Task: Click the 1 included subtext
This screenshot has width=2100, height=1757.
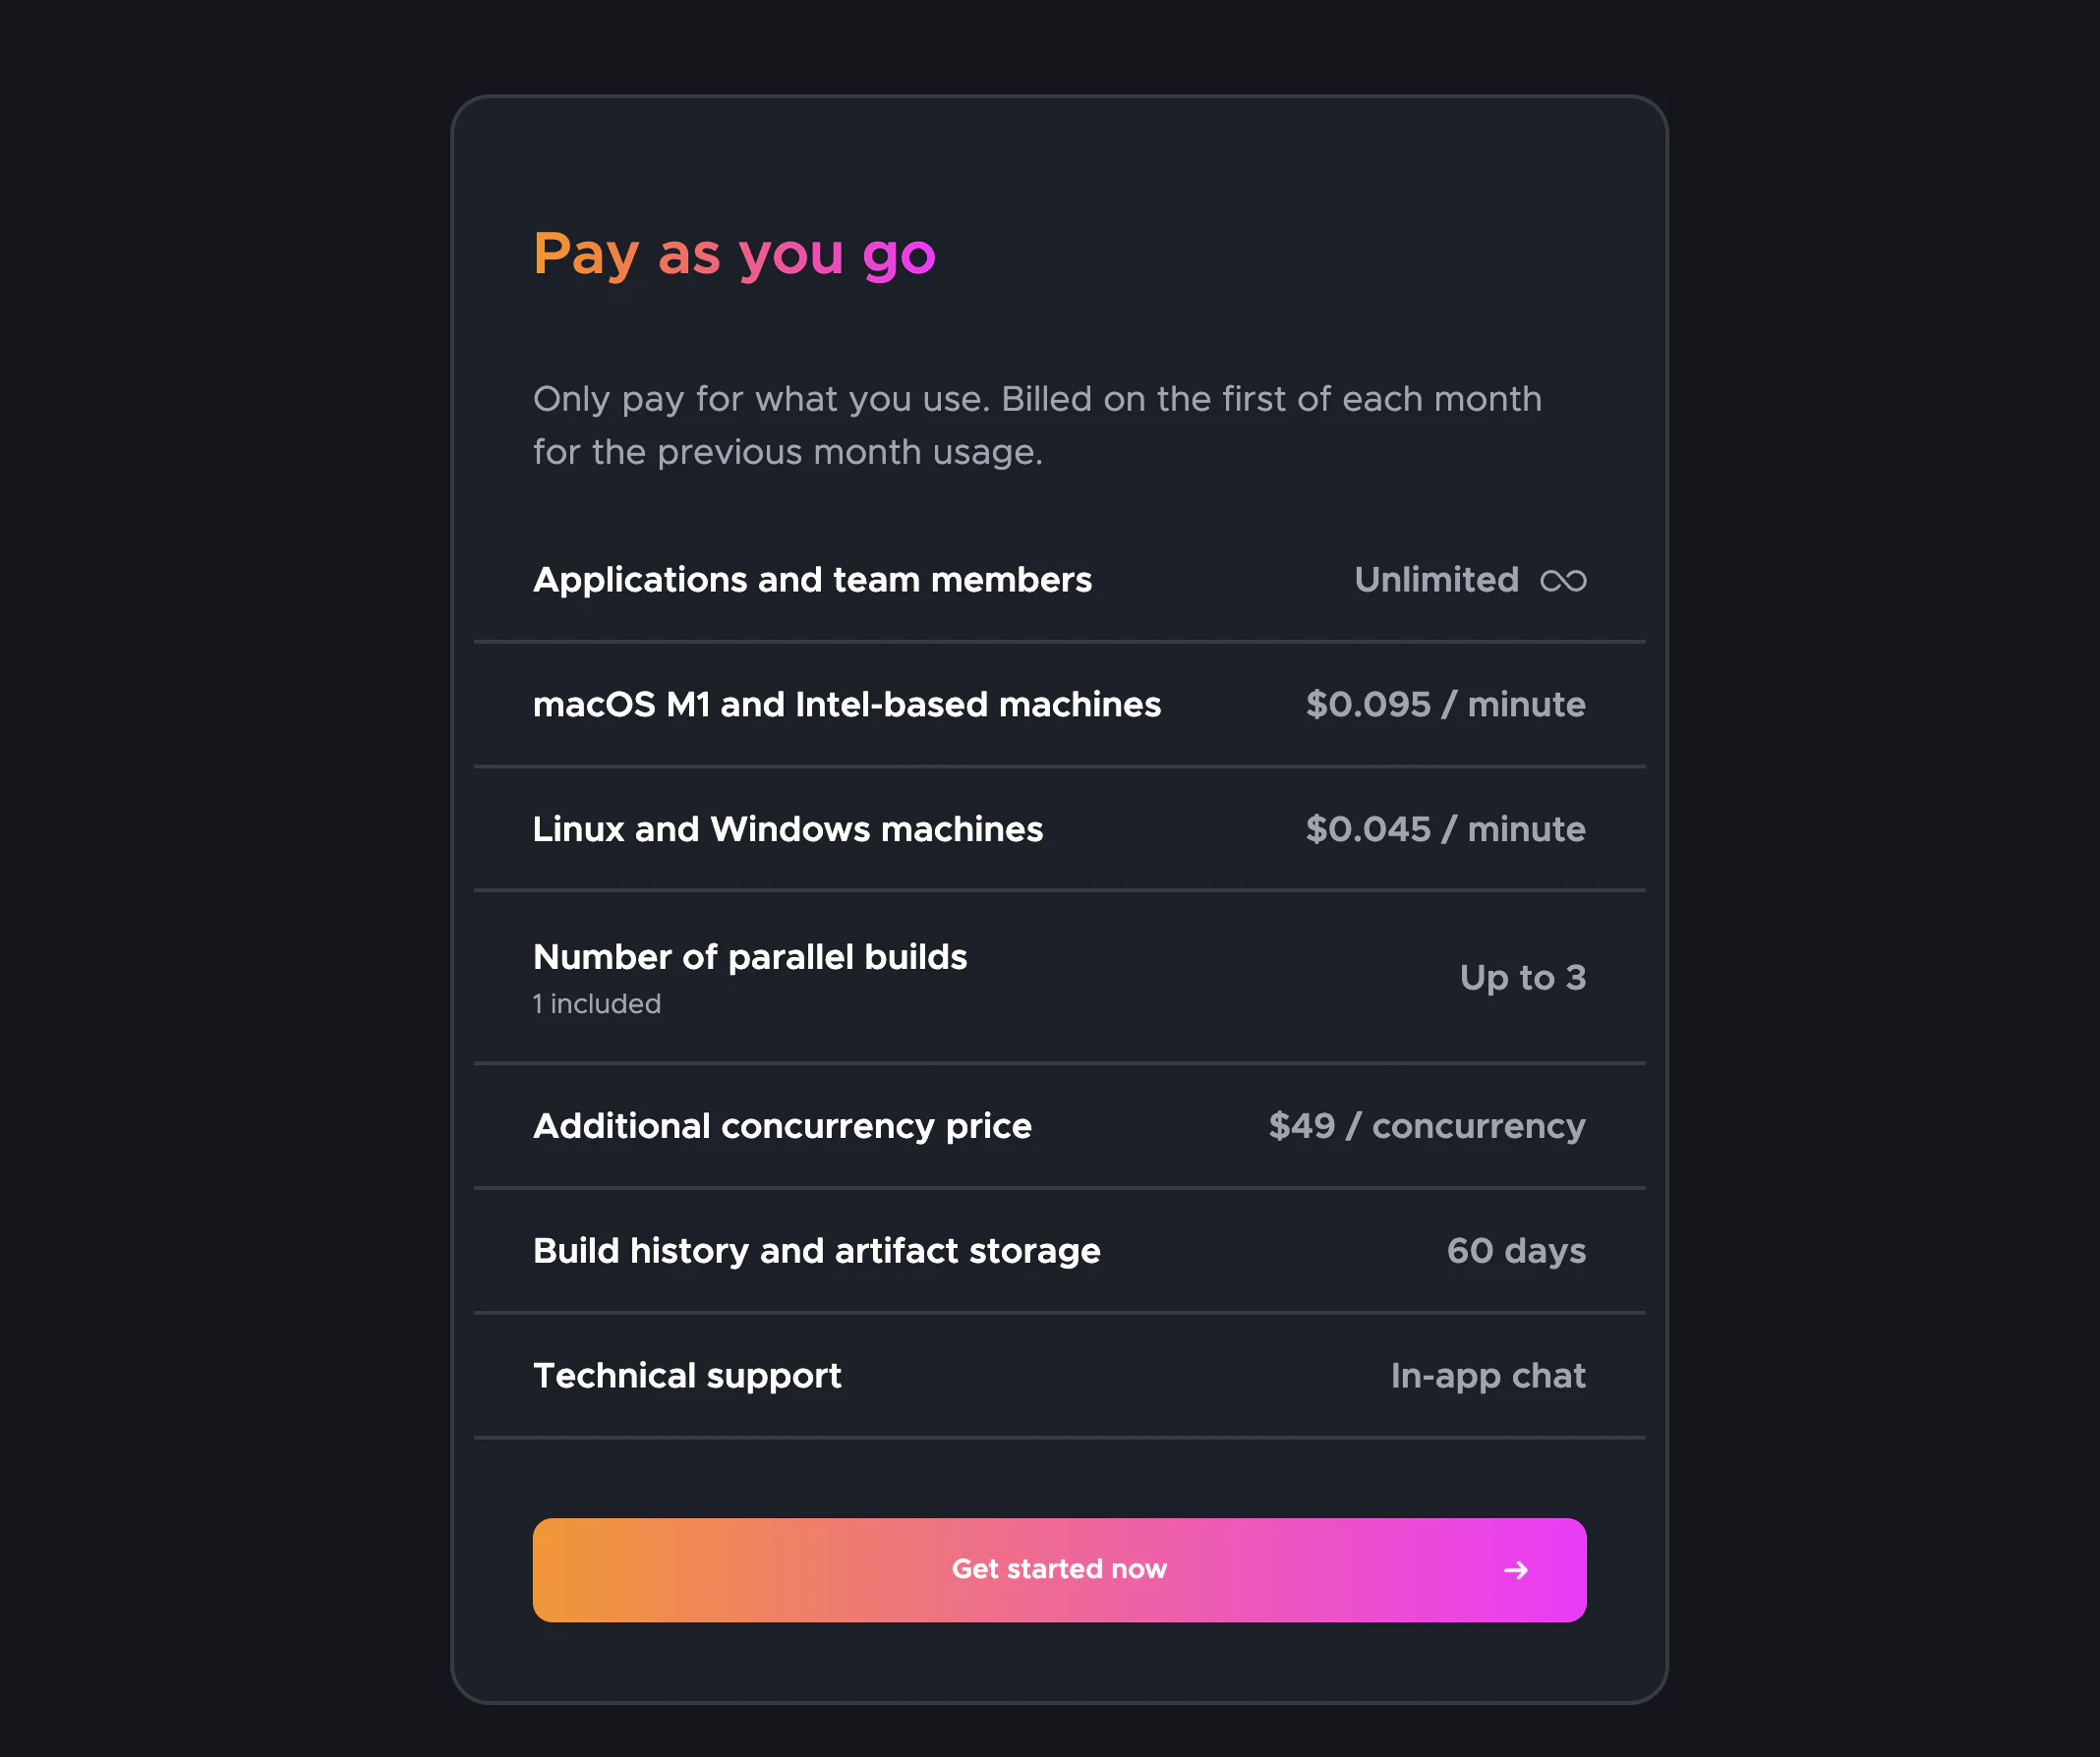Action: [x=596, y=1004]
